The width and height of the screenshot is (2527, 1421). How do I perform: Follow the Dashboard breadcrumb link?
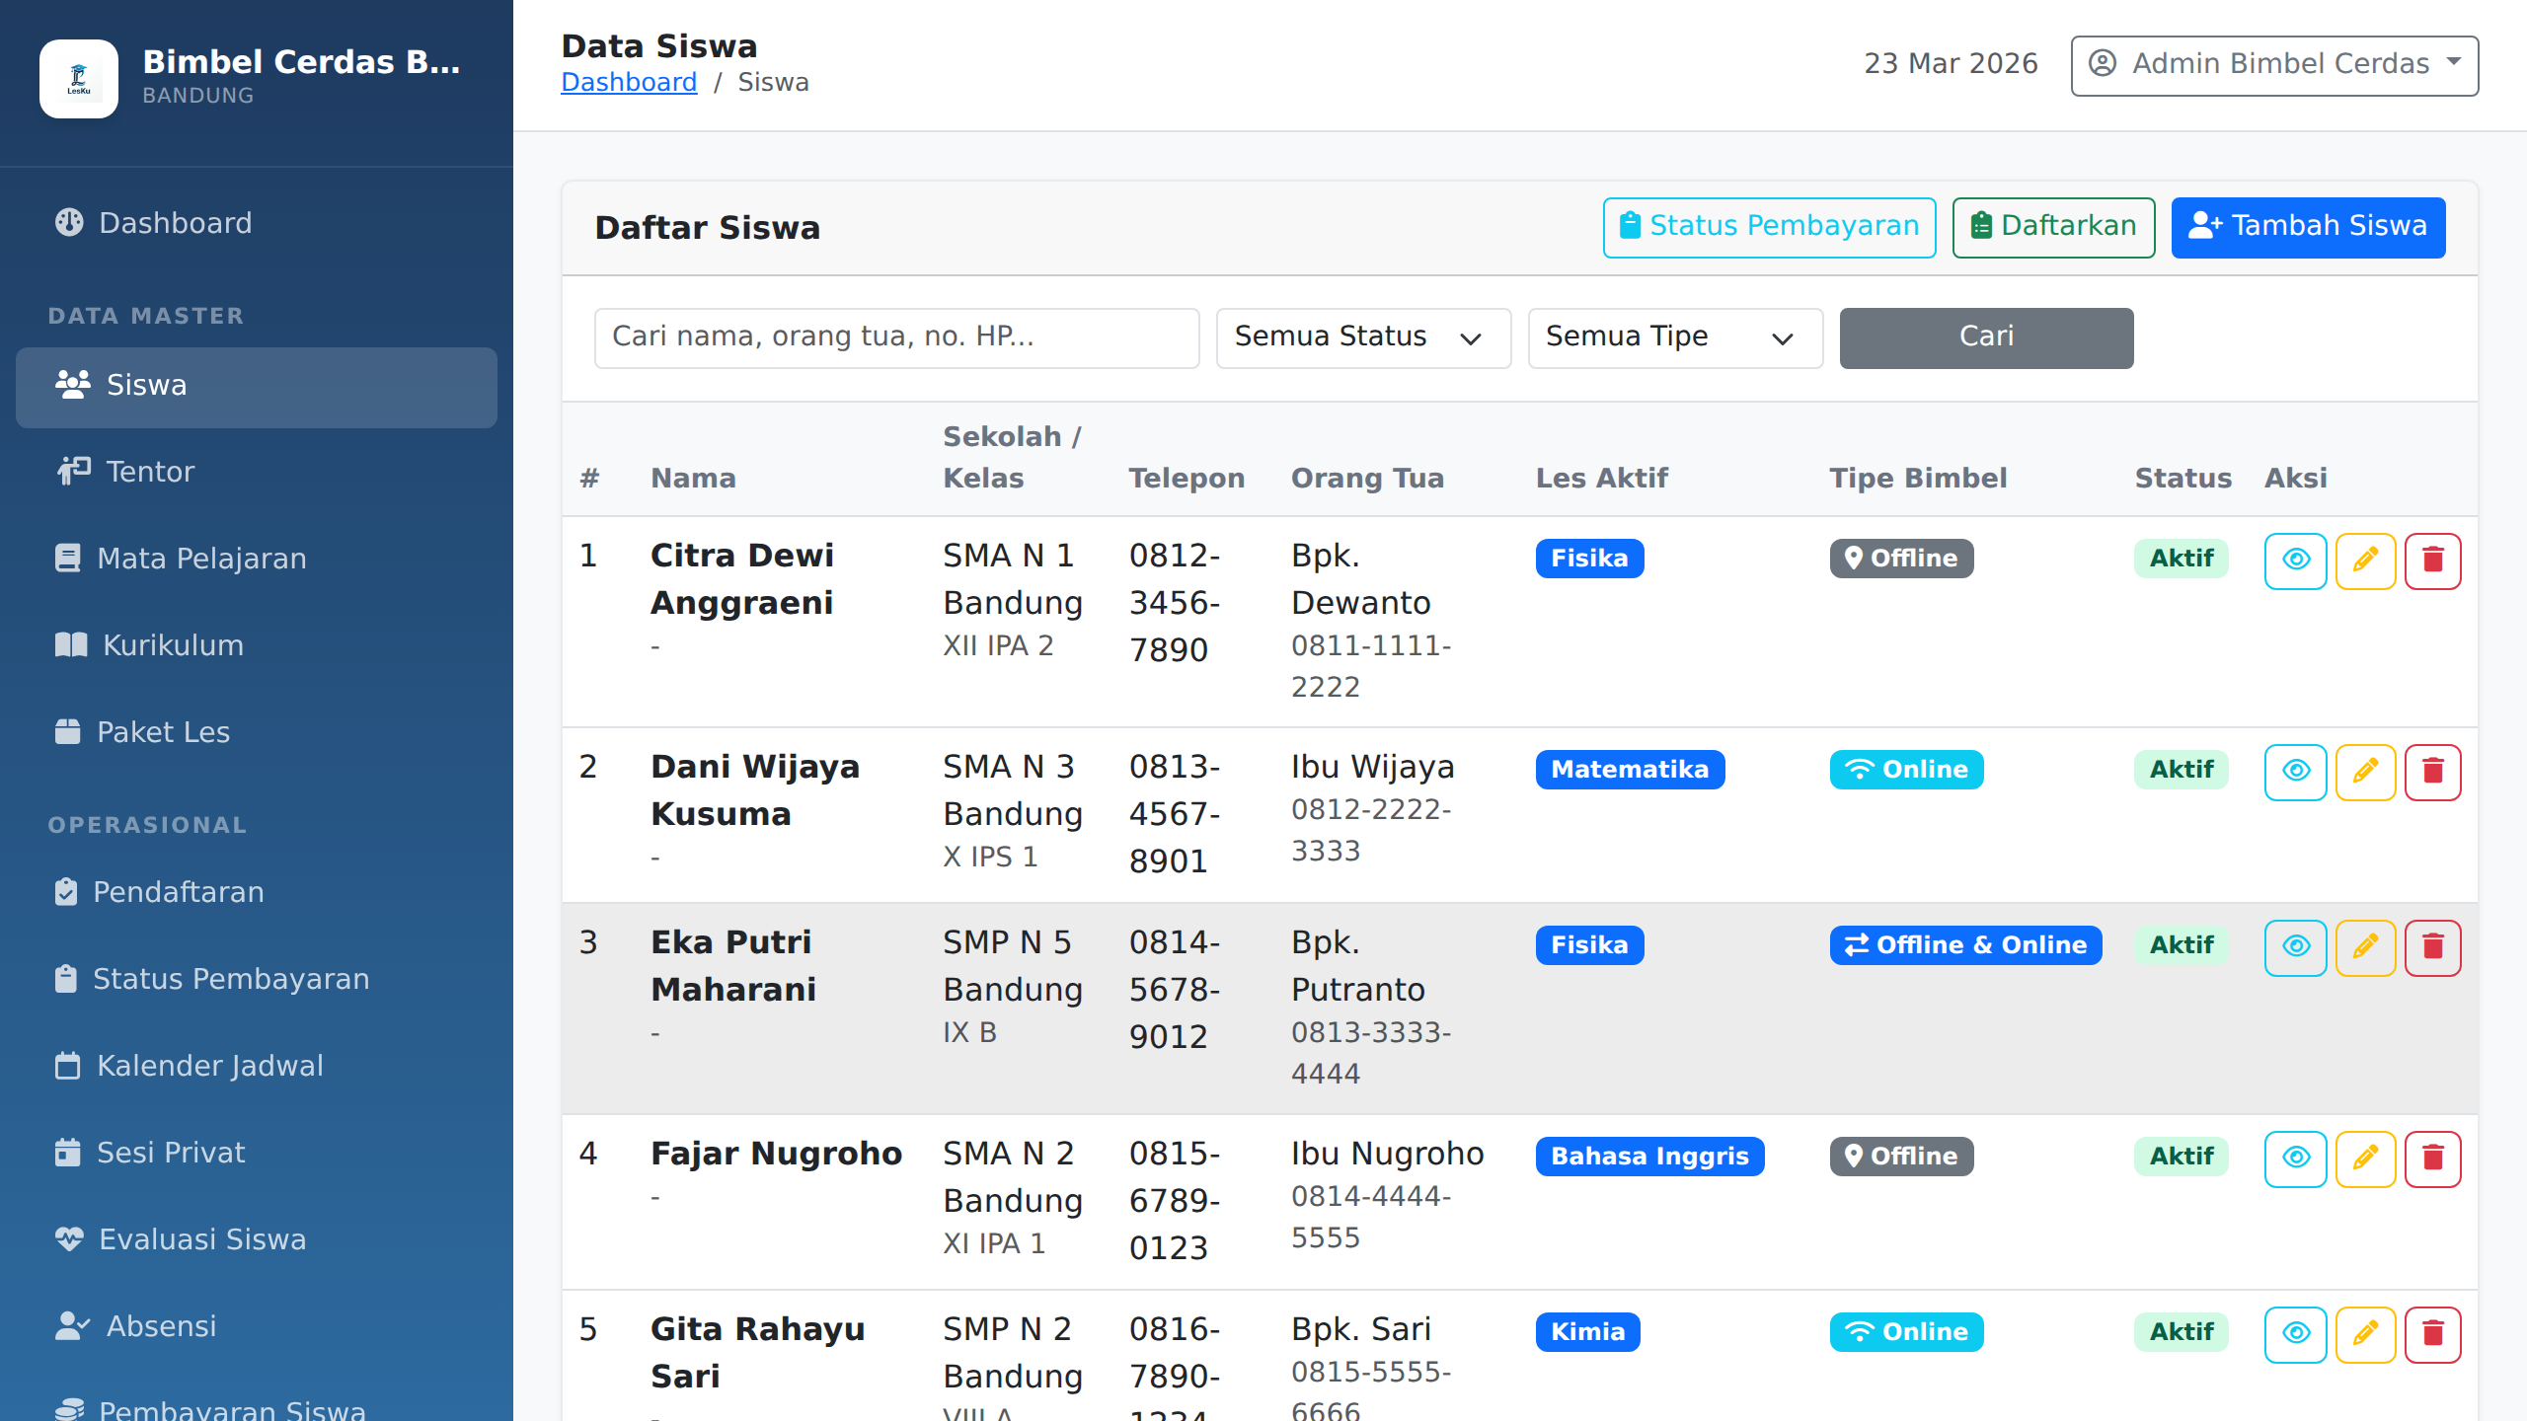point(629,82)
